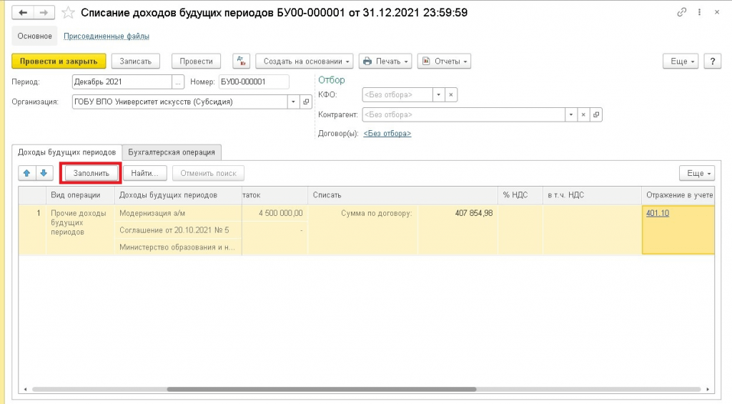Image resolution: width=732 pixels, height=404 pixels.
Task: Switch to Бухгалтерская операция tab
Action: click(172, 152)
